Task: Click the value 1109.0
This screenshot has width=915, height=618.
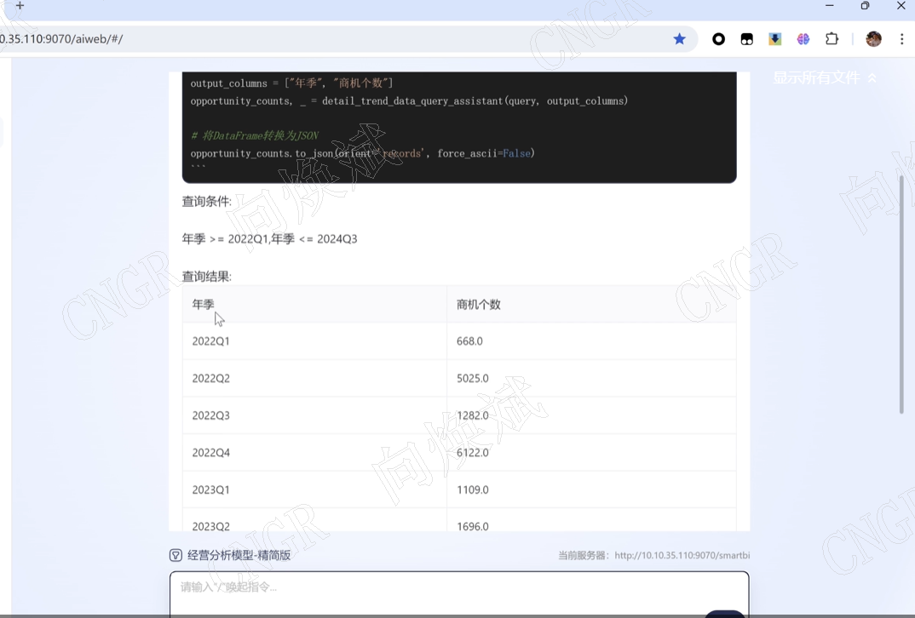Action: (x=473, y=489)
